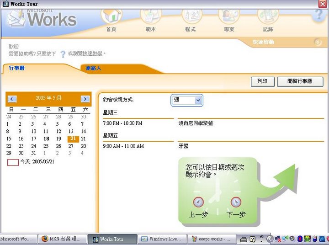Switch to the 連絡人 contacts tab

(x=94, y=68)
